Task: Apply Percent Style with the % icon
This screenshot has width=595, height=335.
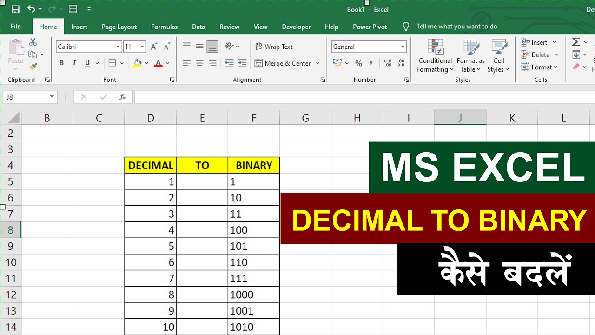Action: point(358,63)
